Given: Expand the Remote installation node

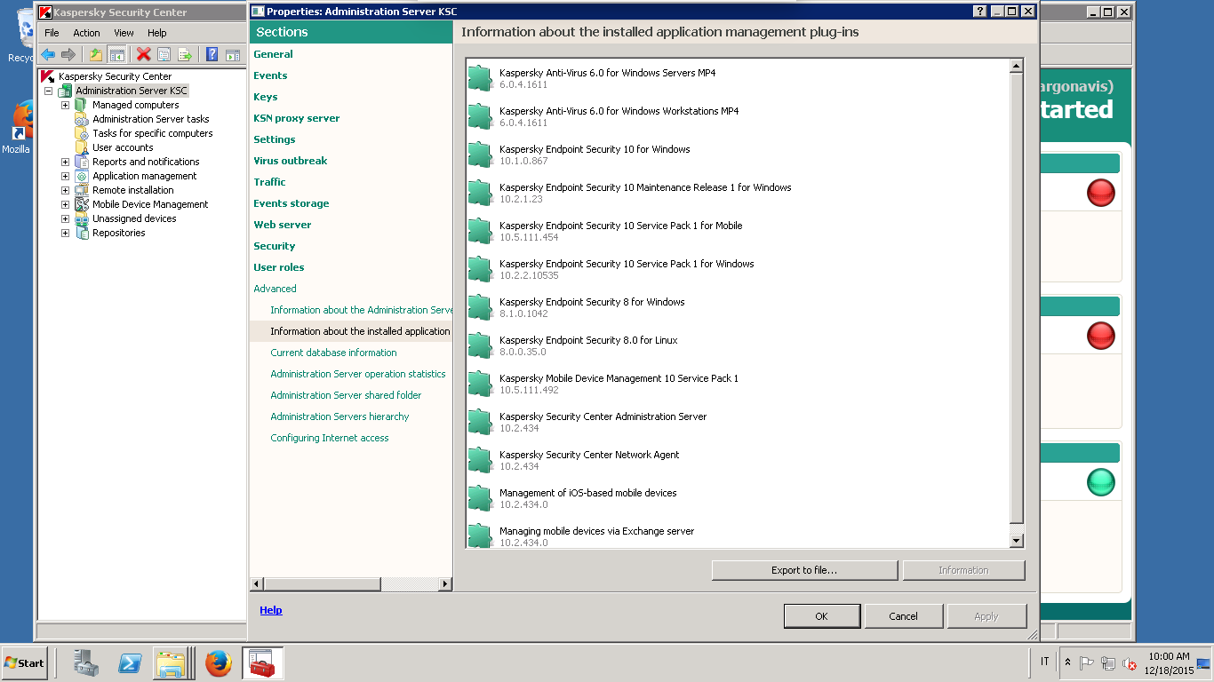Looking at the screenshot, I should 65,190.
